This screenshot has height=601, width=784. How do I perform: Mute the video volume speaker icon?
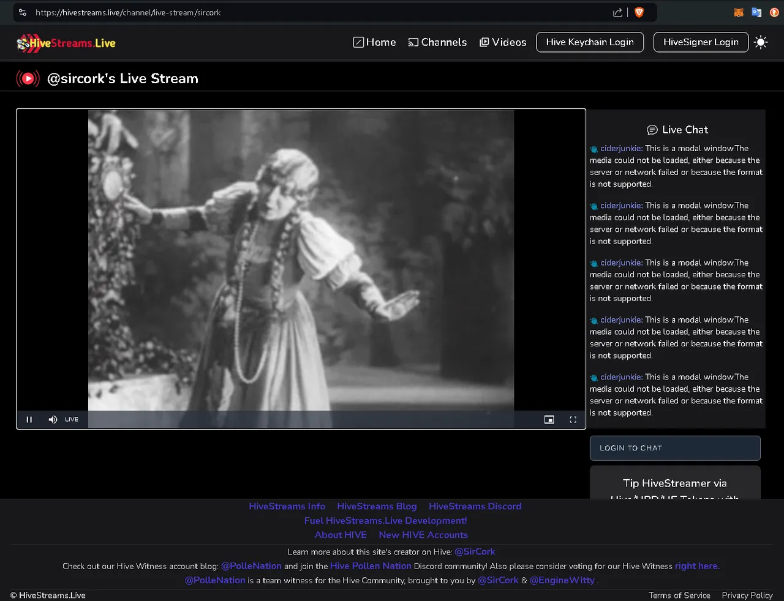click(x=53, y=419)
